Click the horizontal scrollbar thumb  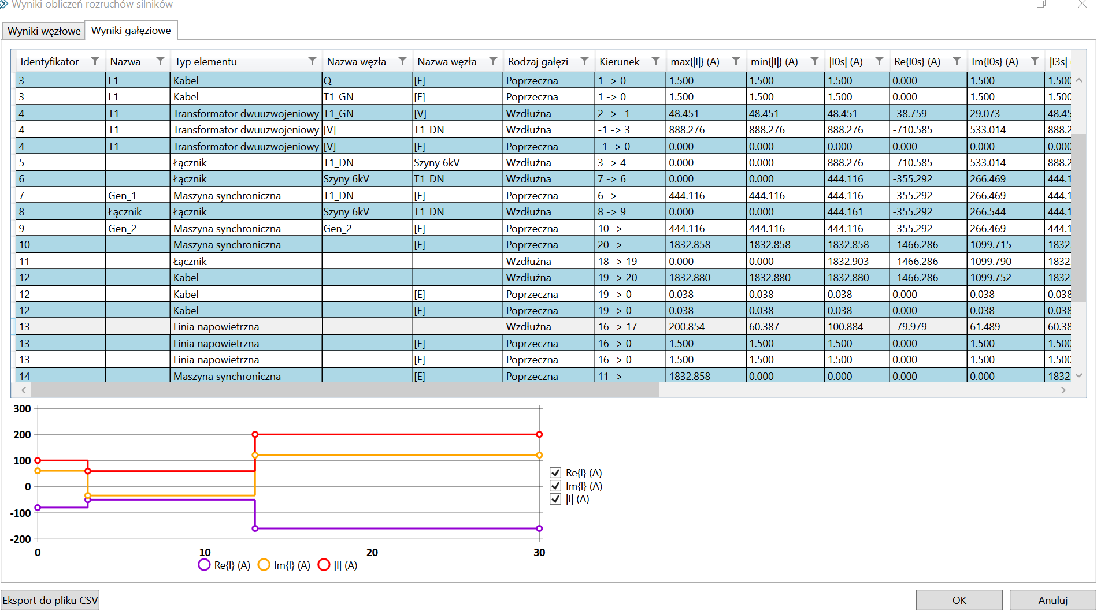point(345,390)
